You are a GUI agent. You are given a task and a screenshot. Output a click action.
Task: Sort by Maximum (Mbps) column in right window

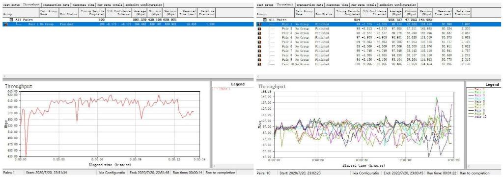425,13
